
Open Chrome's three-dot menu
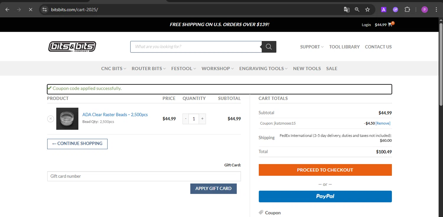click(x=436, y=9)
